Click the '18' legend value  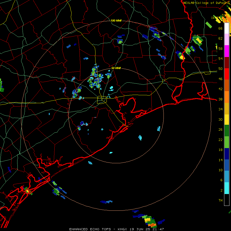[x=220, y=150]
